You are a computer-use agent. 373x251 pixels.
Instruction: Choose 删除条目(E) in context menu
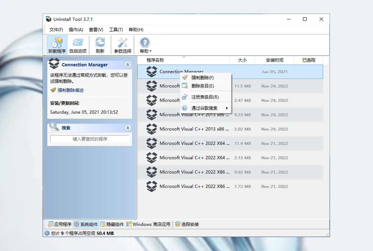[x=206, y=86]
